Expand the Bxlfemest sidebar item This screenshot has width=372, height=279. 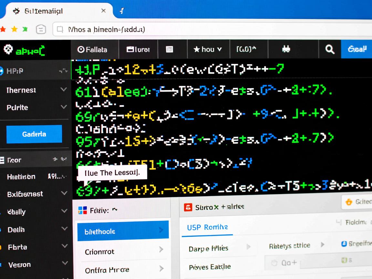tap(64, 194)
